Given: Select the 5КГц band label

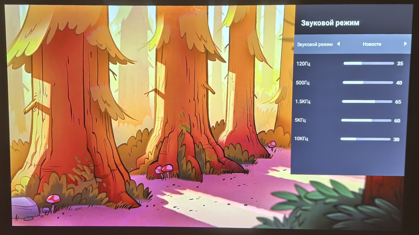Looking at the screenshot, I should 300,120.
